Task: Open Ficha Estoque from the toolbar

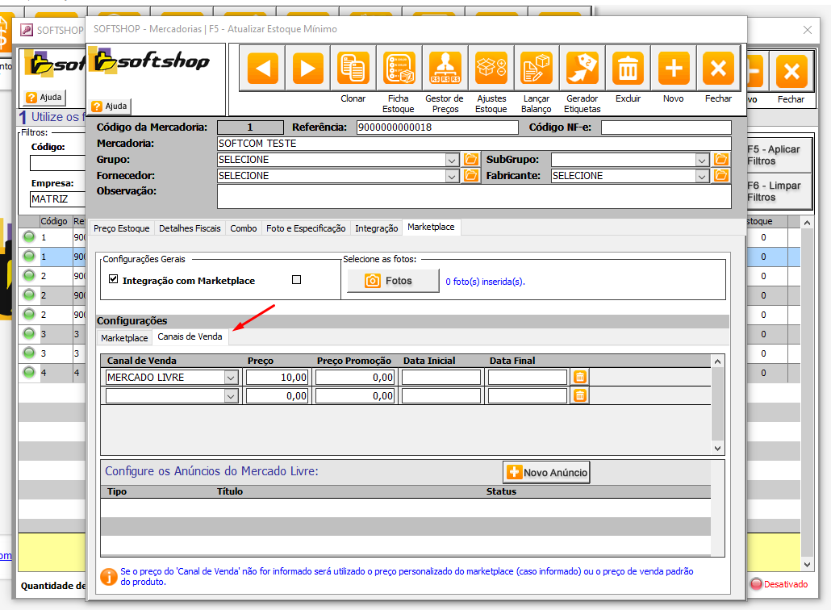Action: pos(399,69)
